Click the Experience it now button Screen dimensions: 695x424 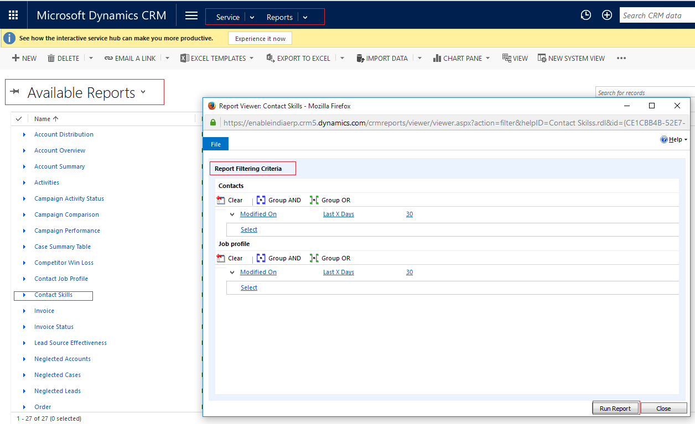click(x=260, y=38)
